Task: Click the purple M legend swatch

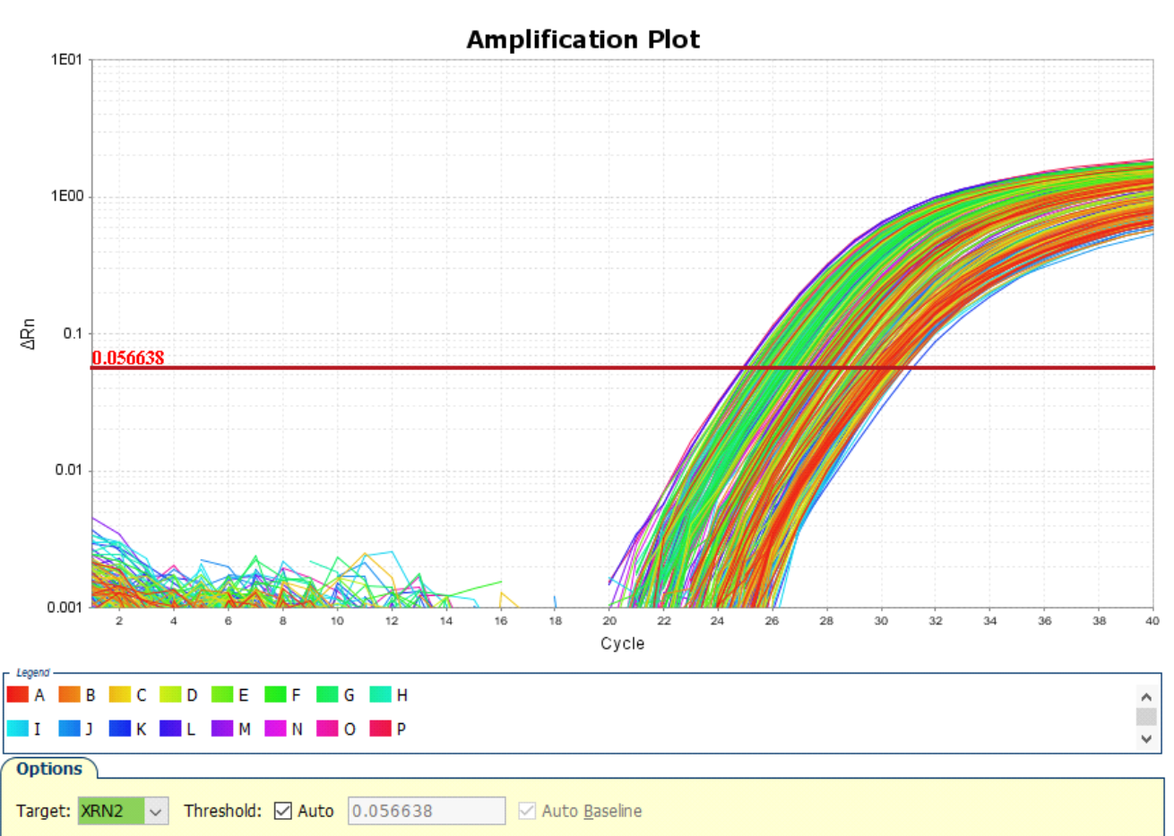Action: [222, 728]
